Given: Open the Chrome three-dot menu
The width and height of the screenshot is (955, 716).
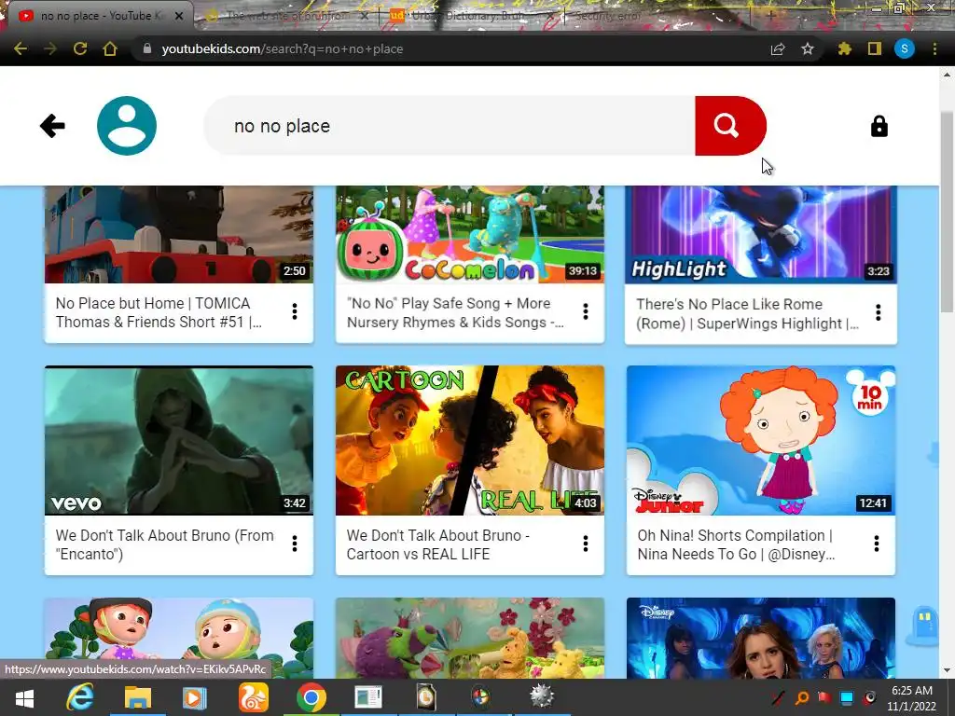Looking at the screenshot, I should pos(934,48).
